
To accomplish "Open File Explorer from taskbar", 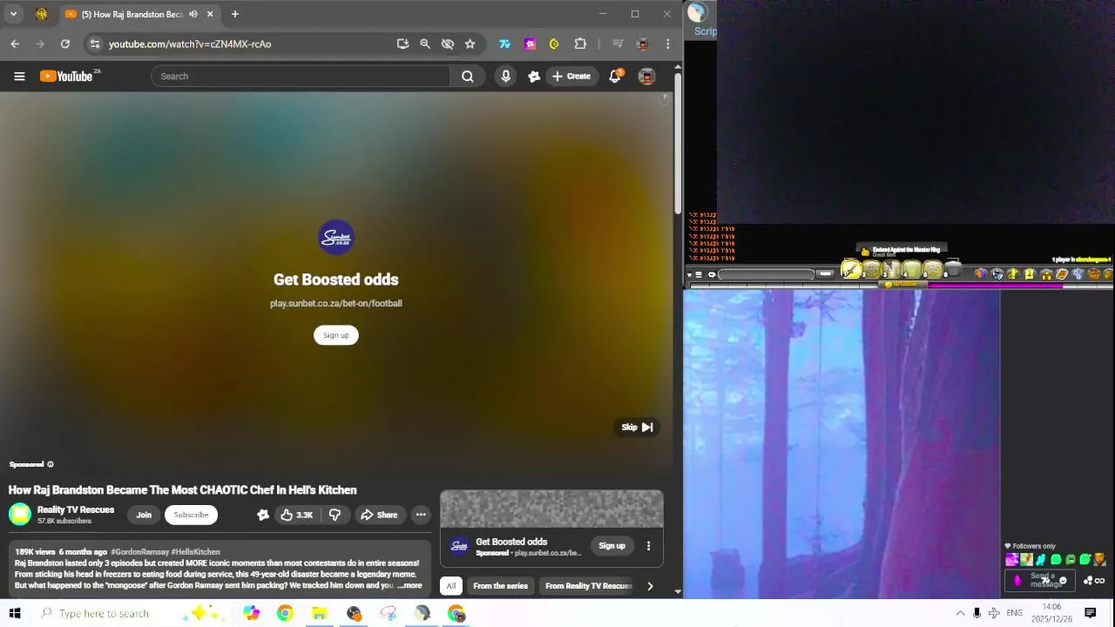I will tap(320, 614).
